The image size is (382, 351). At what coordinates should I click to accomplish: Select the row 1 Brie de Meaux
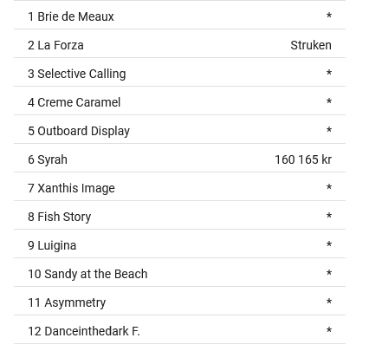pyautogui.click(x=179, y=15)
